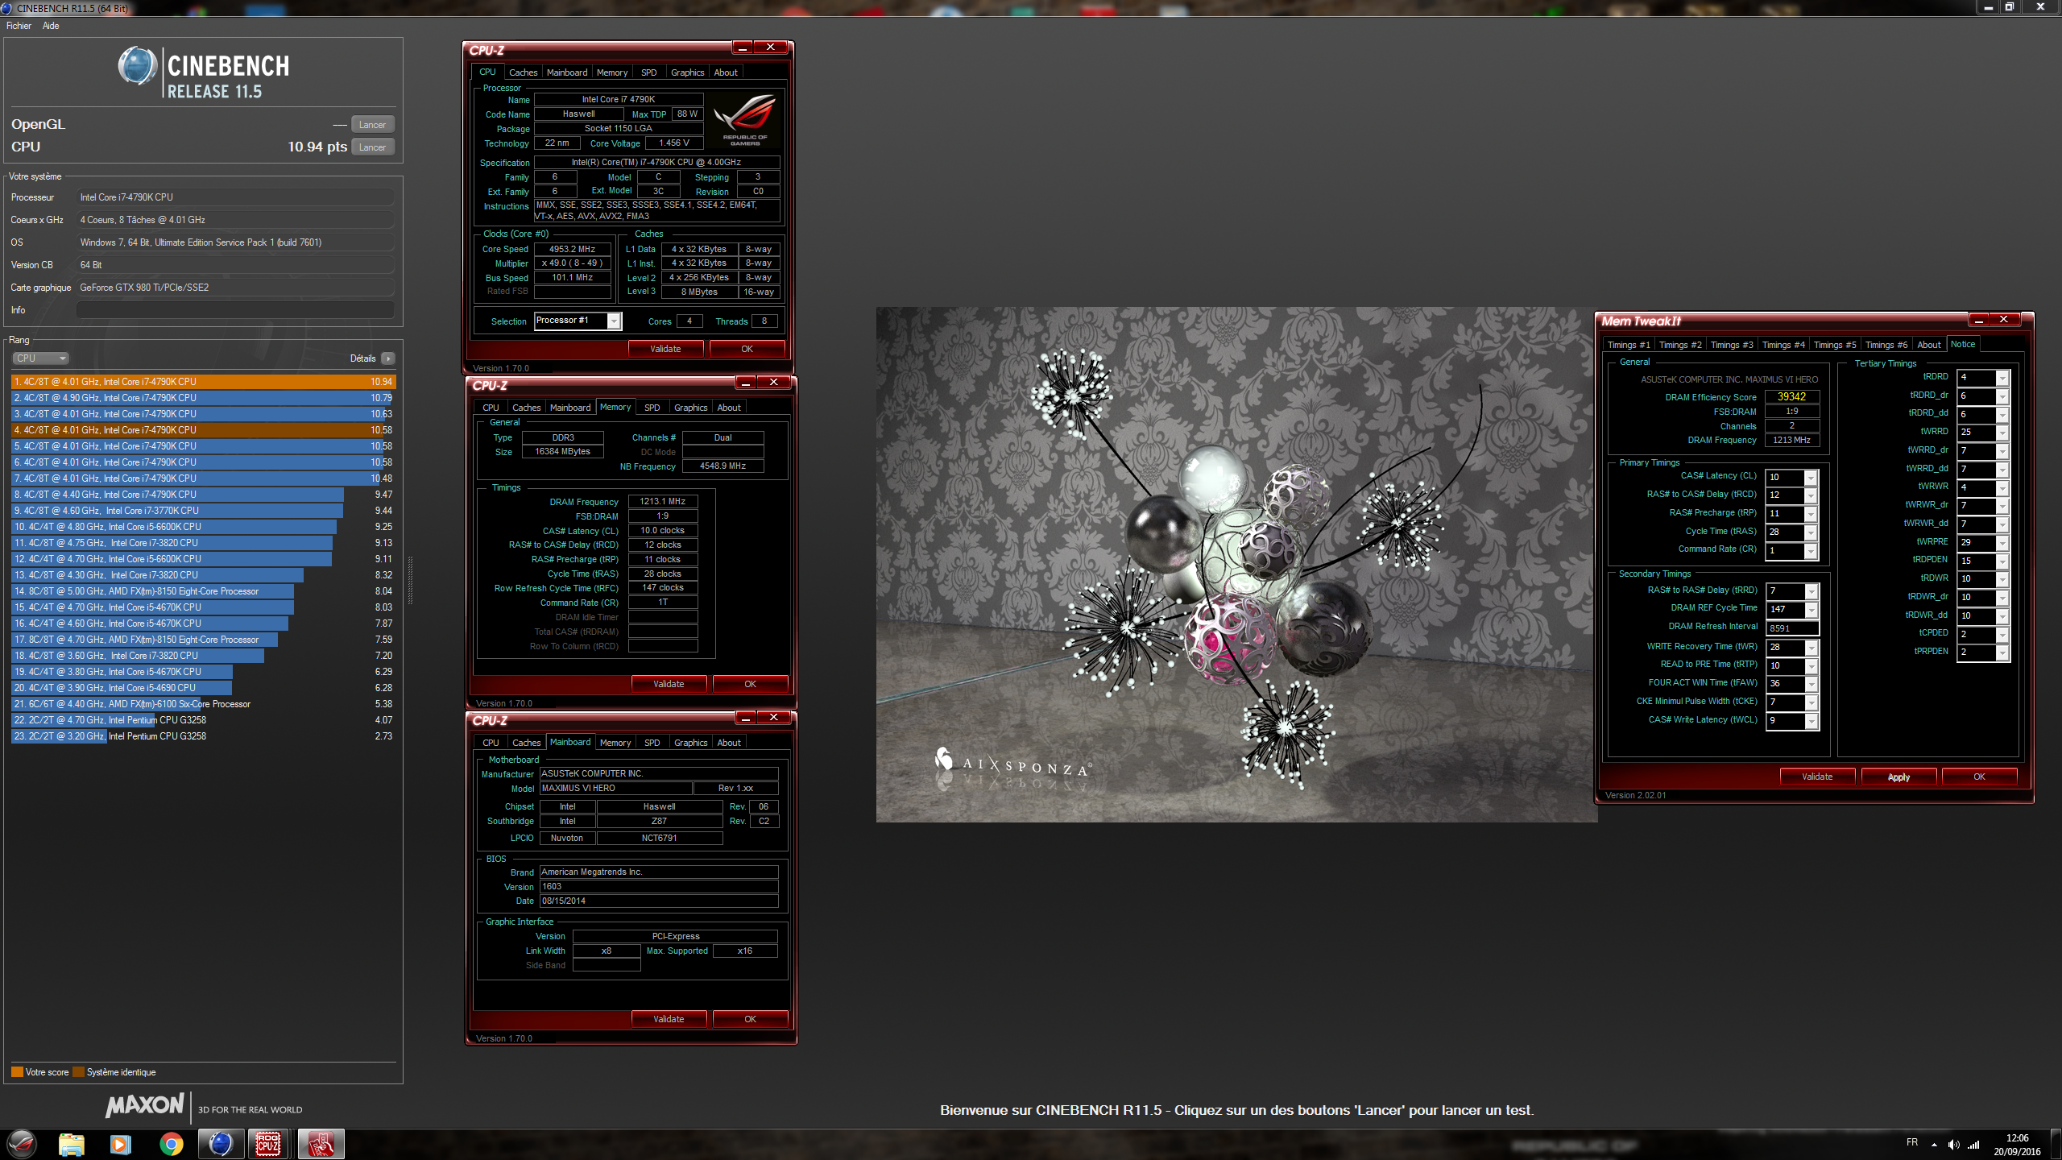Select ranking row 23 Pentium G3258 at 3.20 GHz
The image size is (2062, 1160).
[x=203, y=736]
